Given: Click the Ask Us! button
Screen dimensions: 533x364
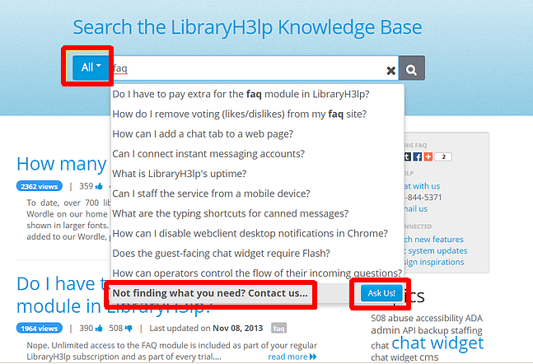Looking at the screenshot, I should point(381,293).
